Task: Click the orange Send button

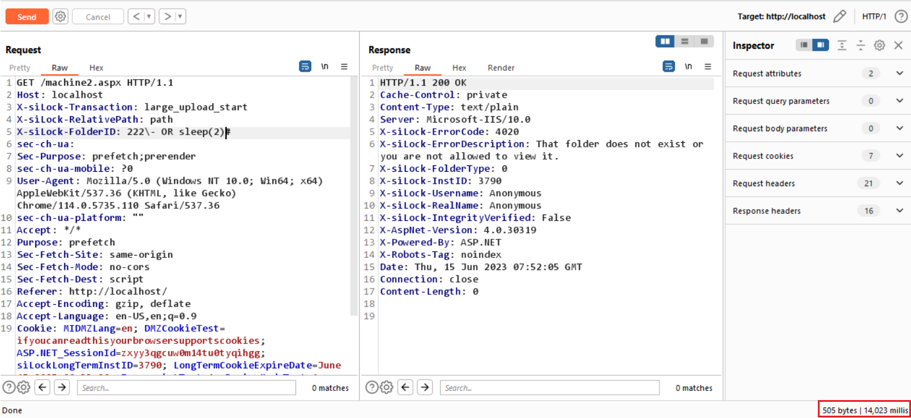Action: [27, 17]
